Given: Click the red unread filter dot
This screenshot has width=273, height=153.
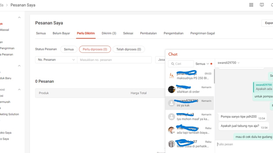Looking at the screenshot, I should coord(211,64).
